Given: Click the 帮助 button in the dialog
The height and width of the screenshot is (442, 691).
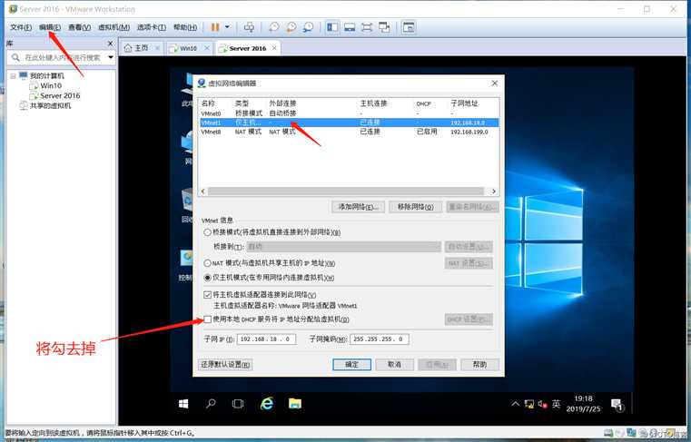Looking at the screenshot, I should click(480, 365).
